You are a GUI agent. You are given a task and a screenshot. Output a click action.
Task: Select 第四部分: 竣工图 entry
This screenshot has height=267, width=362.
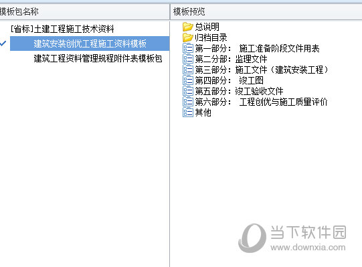[x=230, y=80]
